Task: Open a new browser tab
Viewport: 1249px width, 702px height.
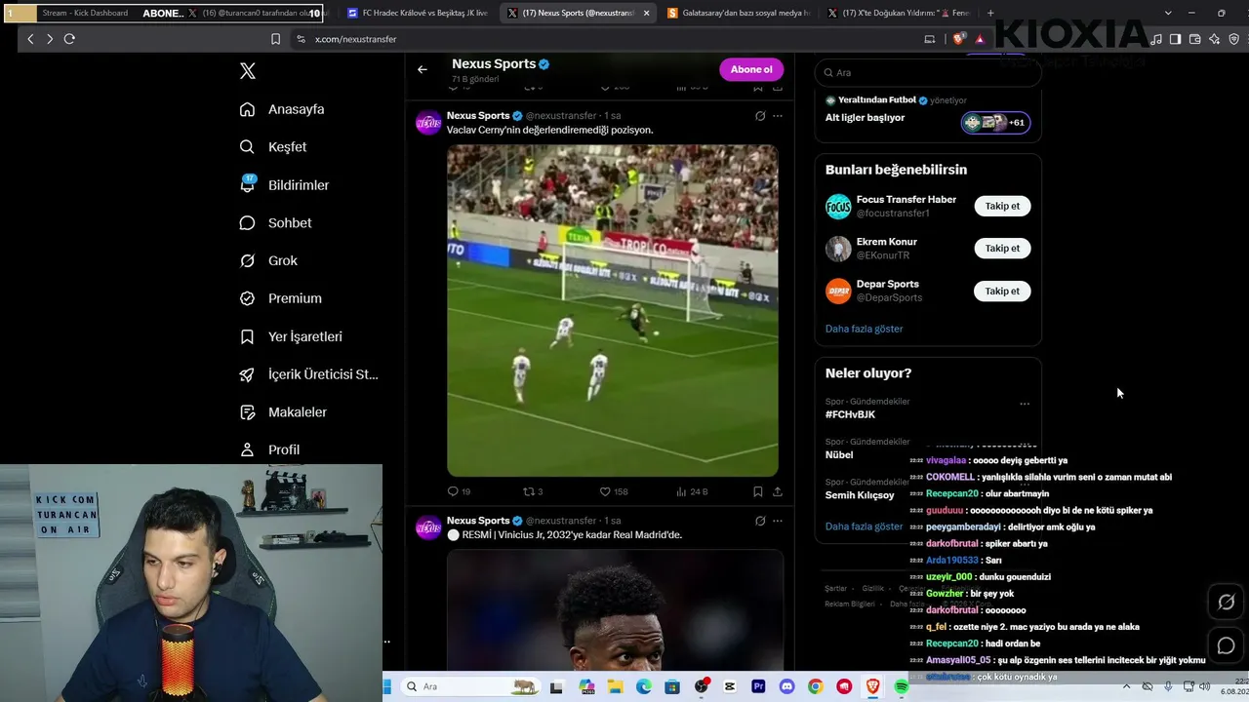Action: point(990,13)
